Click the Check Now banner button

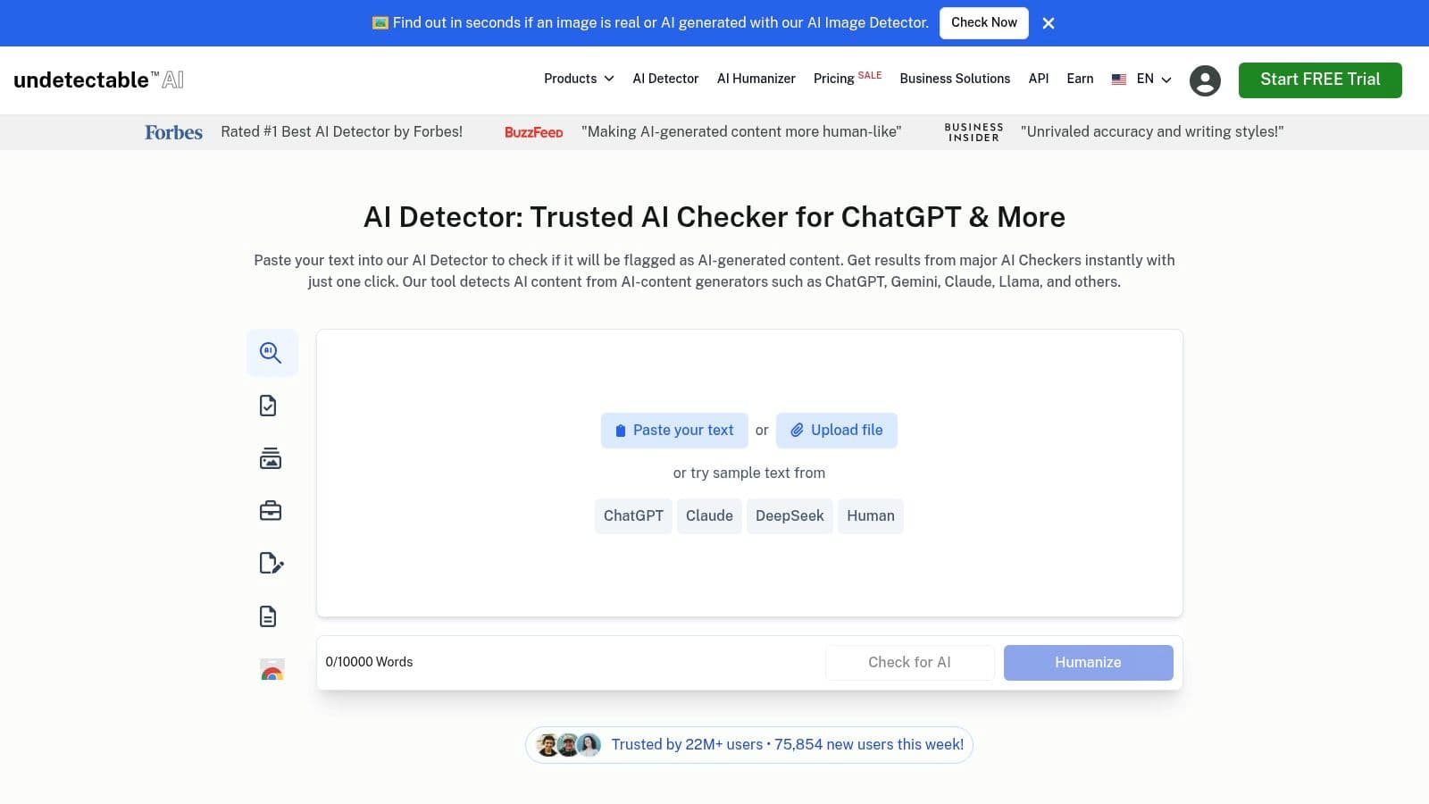[x=984, y=22]
